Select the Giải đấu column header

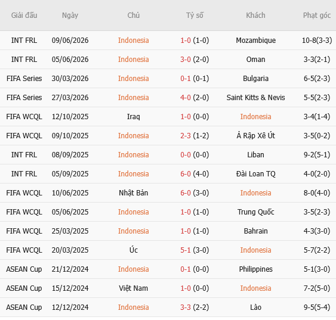tap(24, 15)
